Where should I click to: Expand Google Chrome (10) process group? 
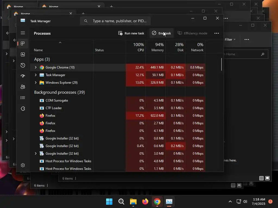pyautogui.click(x=36, y=67)
